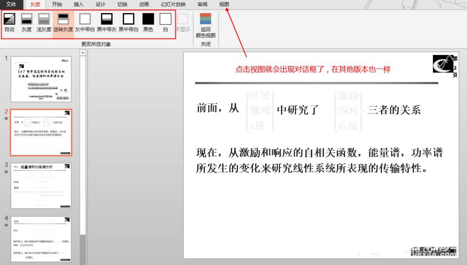Apply the 灰度 grayscale setting
This screenshot has height=265, width=467.
[x=27, y=22]
